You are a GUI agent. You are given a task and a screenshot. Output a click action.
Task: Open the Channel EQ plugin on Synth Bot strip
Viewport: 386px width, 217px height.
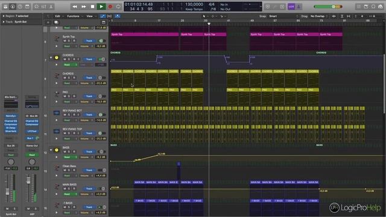pyautogui.click(x=11, y=121)
